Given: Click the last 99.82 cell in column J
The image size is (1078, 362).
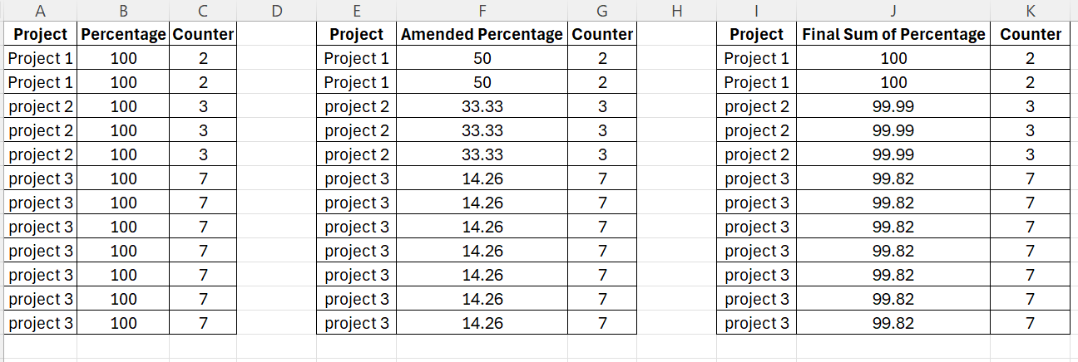Looking at the screenshot, I should pyautogui.click(x=893, y=323).
